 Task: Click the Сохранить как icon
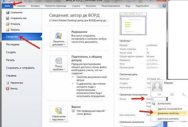click(8, 18)
